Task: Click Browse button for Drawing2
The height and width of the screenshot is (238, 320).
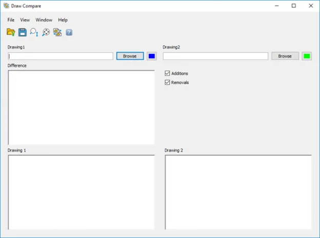Action: pyautogui.click(x=285, y=56)
